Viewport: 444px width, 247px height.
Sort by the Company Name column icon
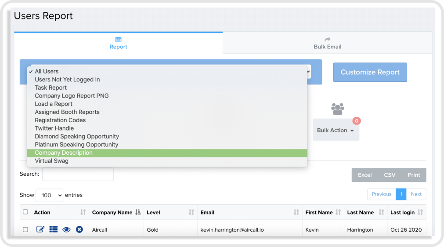(138, 212)
